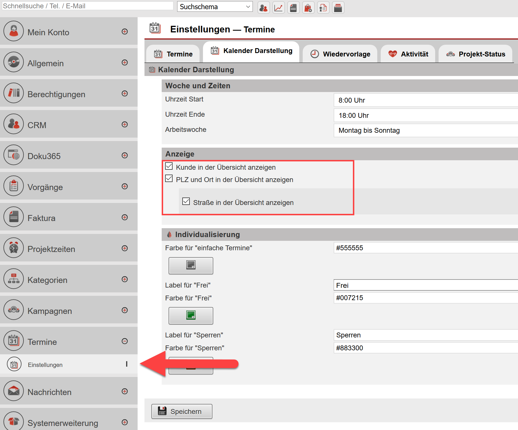Open the Uhrzeit Start dropdown
518x430 pixels.
point(426,100)
